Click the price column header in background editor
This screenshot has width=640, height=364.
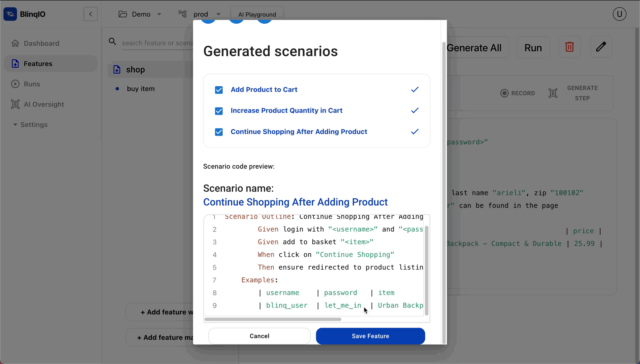pyautogui.click(x=583, y=231)
